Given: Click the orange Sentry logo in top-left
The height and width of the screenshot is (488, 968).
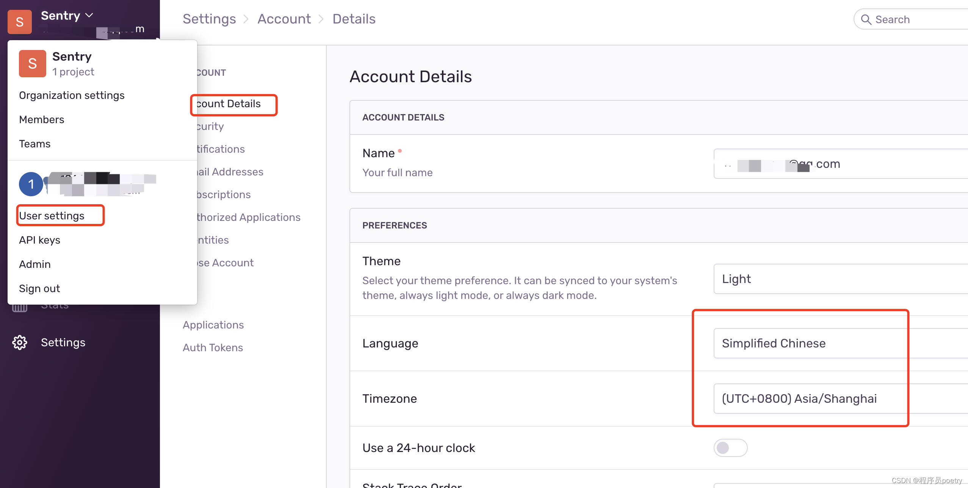Looking at the screenshot, I should point(20,22).
